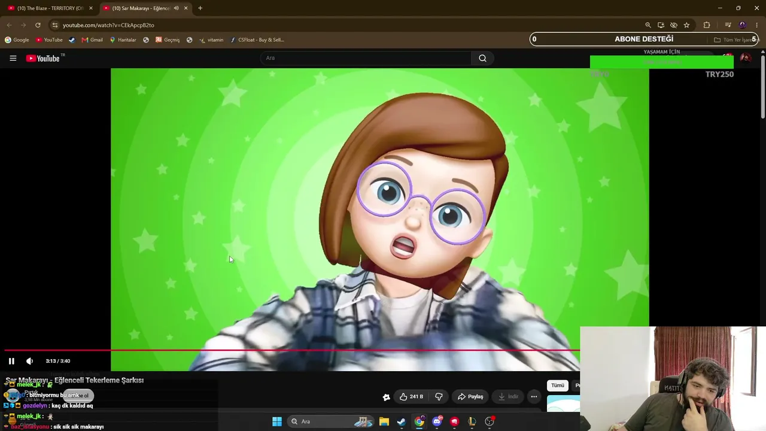This screenshot has height=431, width=766.
Task: Open the browser extensions puzzle menu
Action: pos(707,25)
